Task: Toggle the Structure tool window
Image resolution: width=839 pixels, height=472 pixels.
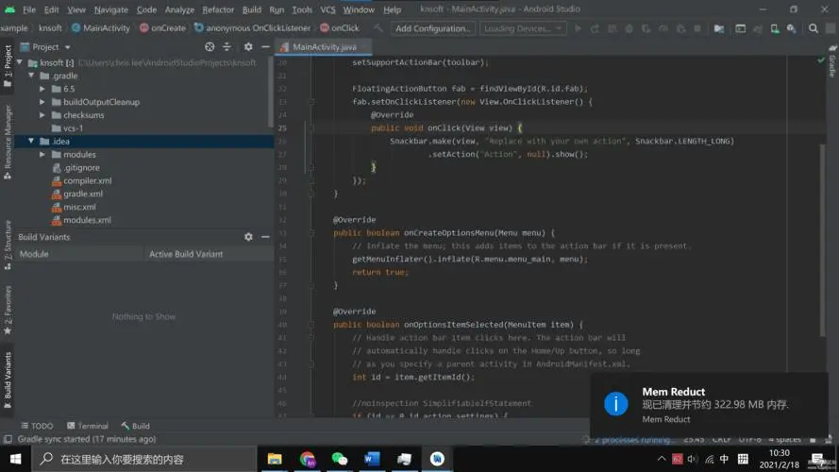Action: [x=8, y=241]
